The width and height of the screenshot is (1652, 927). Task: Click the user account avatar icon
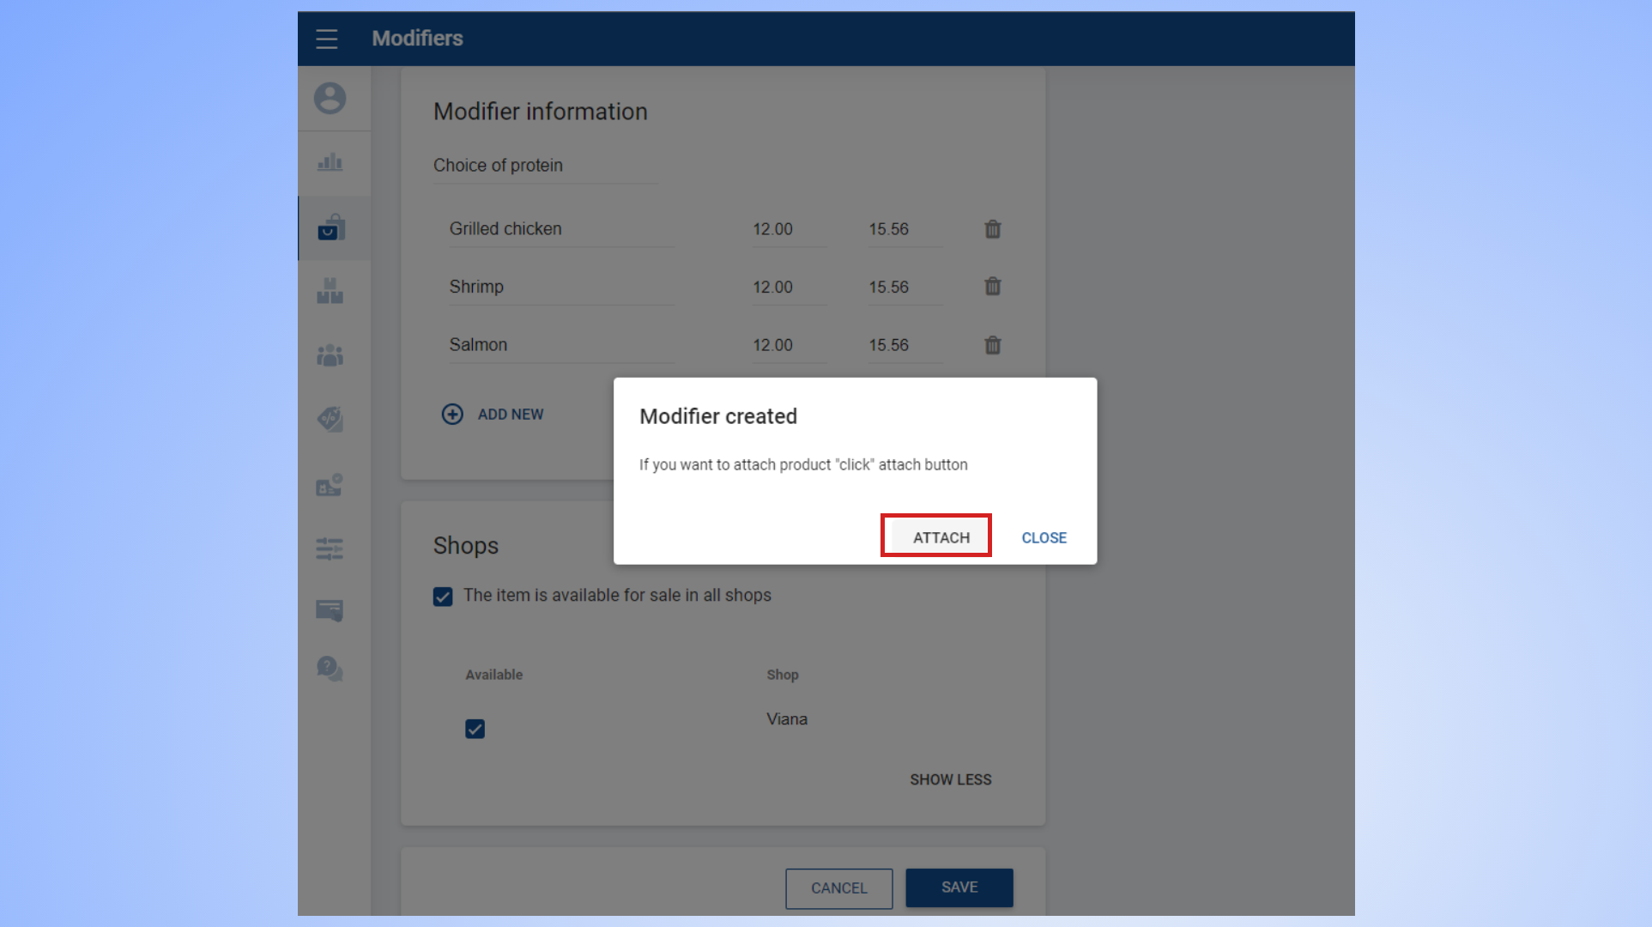click(330, 98)
